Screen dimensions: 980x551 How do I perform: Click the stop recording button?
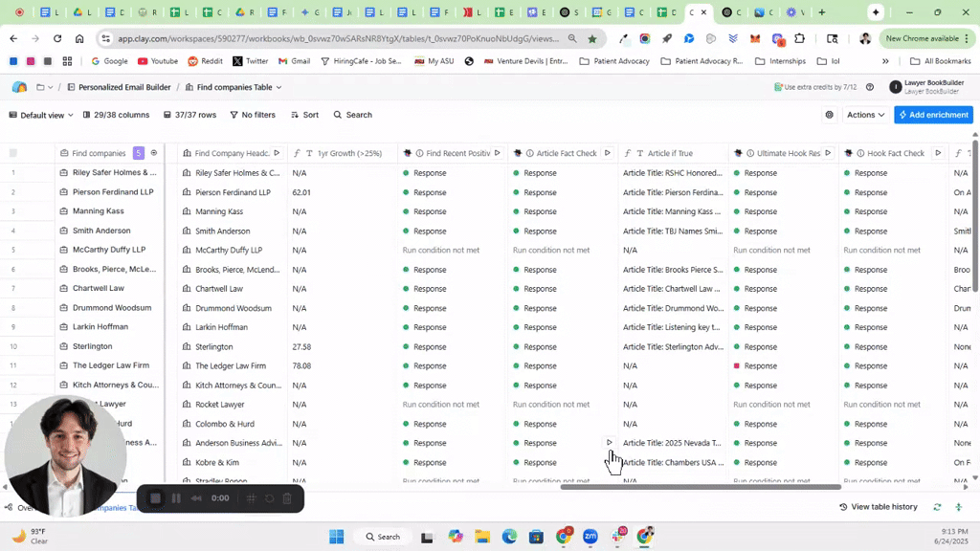pos(156,498)
